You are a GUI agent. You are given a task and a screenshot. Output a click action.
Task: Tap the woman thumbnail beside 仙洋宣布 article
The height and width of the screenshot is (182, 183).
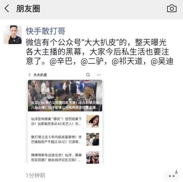coord(93,121)
